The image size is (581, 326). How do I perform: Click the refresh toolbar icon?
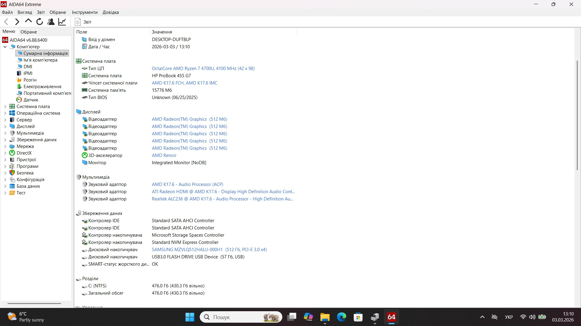click(39, 21)
